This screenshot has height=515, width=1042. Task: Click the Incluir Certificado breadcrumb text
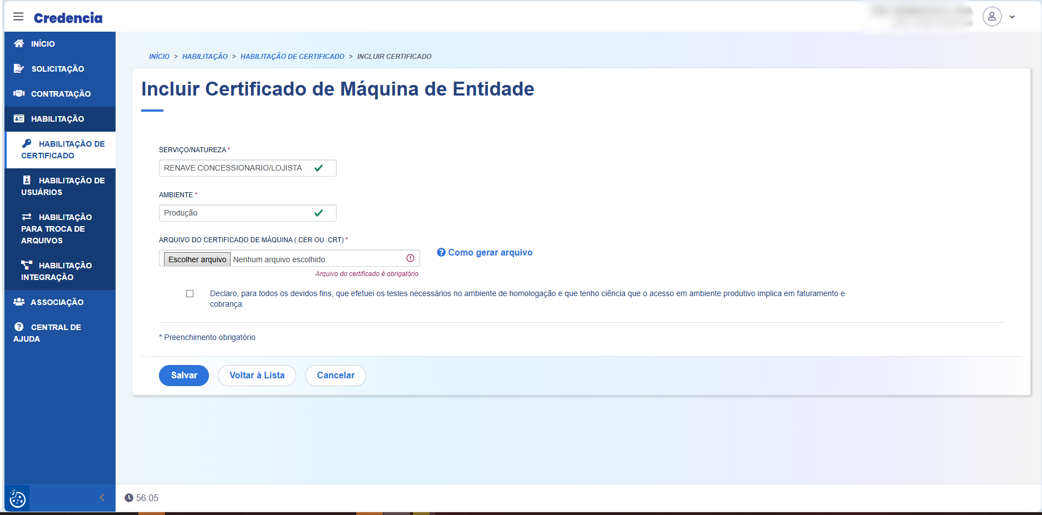(x=394, y=57)
